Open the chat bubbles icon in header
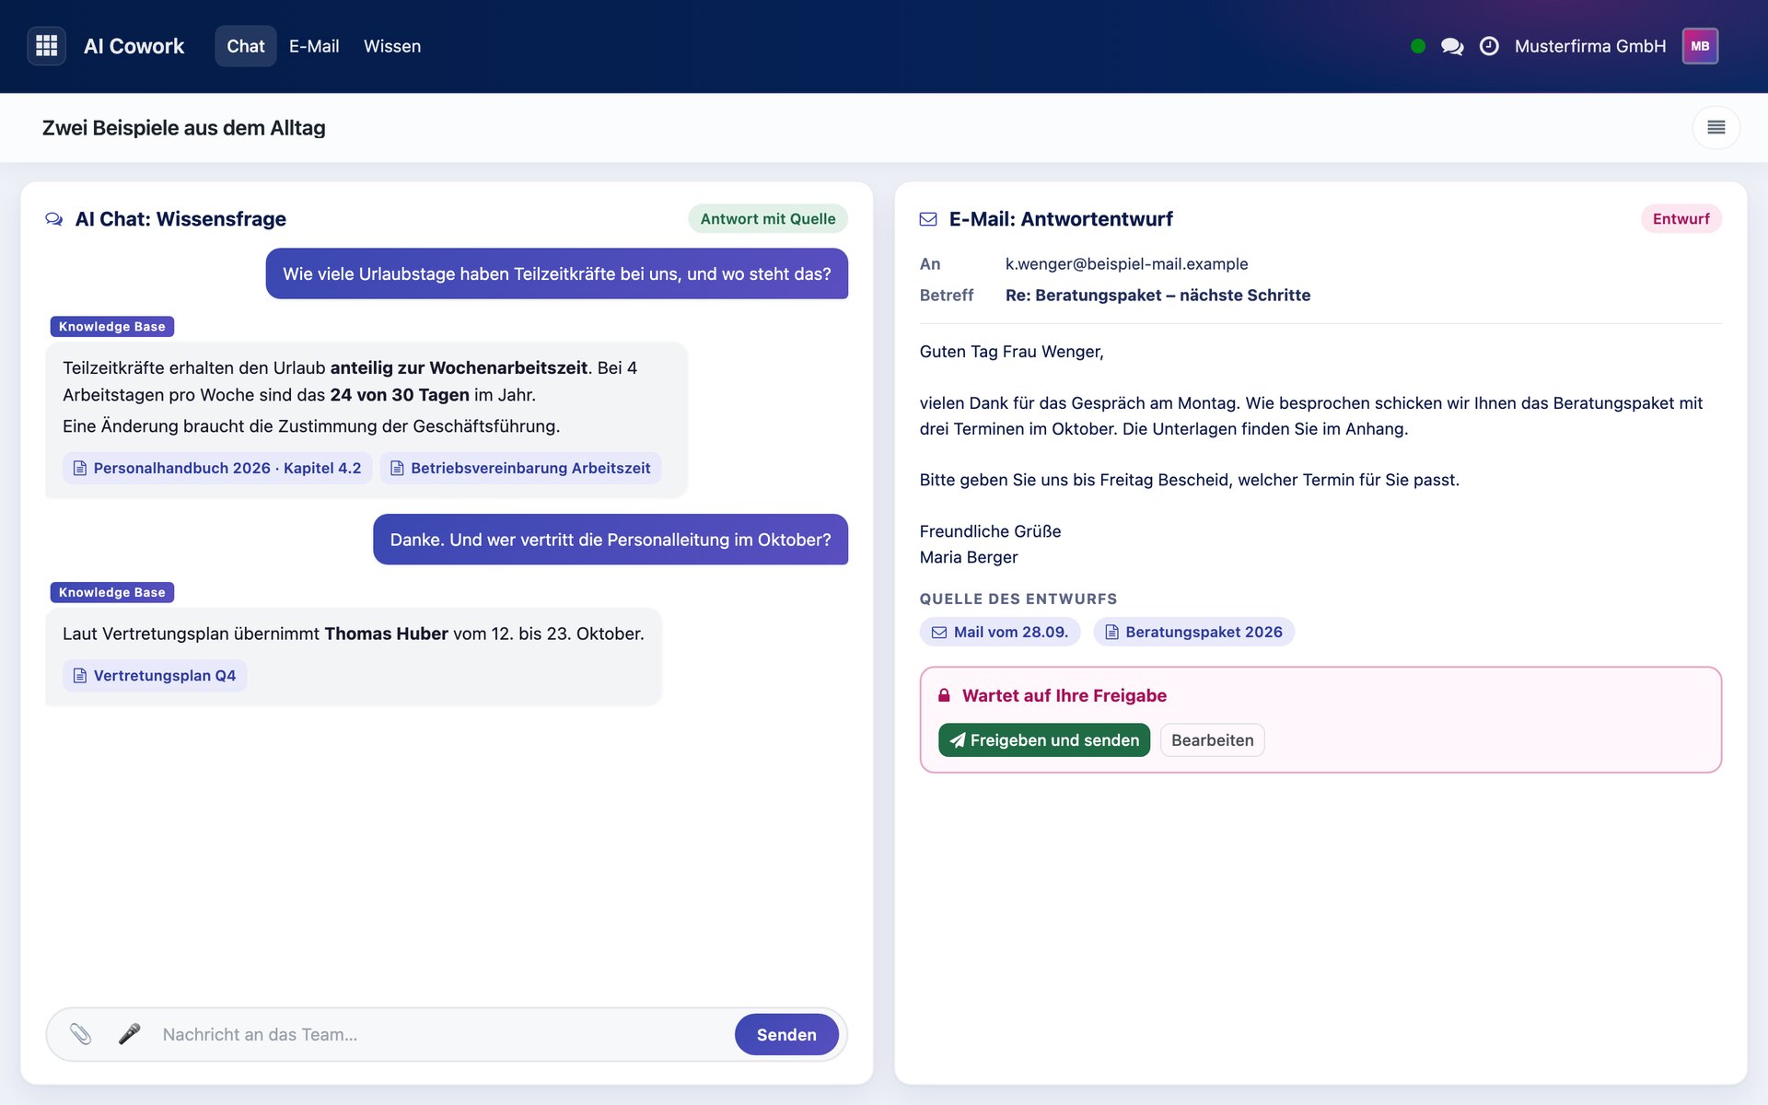 [x=1452, y=46]
